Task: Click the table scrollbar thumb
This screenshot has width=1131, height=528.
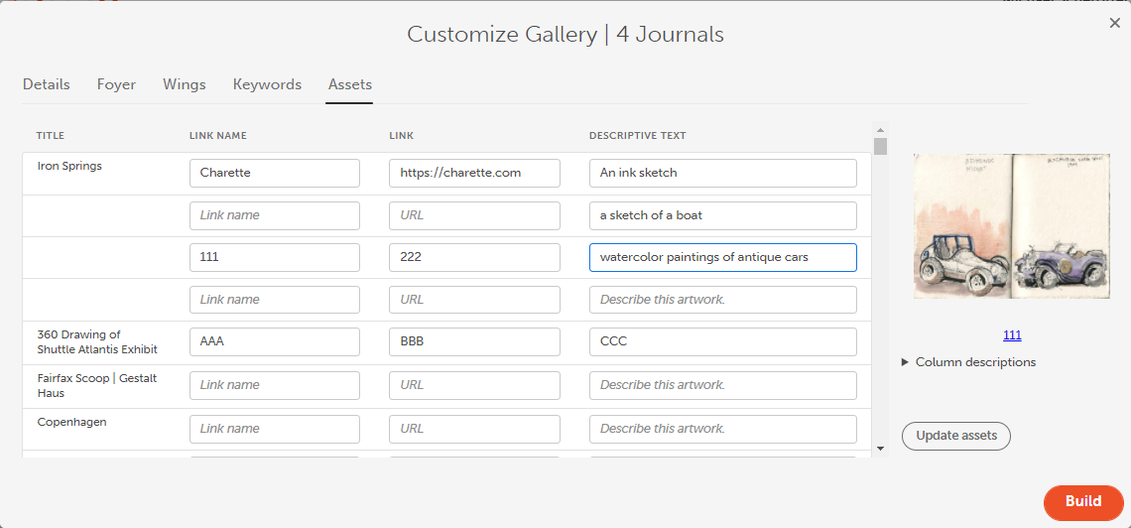Action: pyautogui.click(x=880, y=146)
